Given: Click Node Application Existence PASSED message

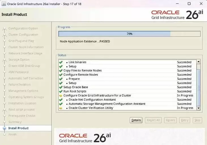Looking at the screenshot, I should click(85, 41).
